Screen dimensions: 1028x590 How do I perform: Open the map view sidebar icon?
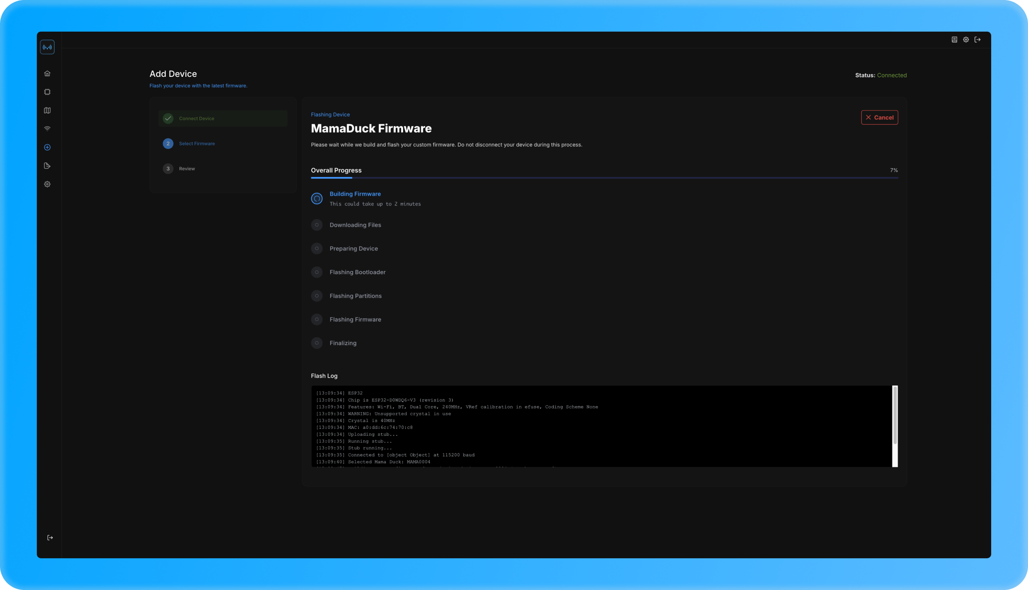47,110
